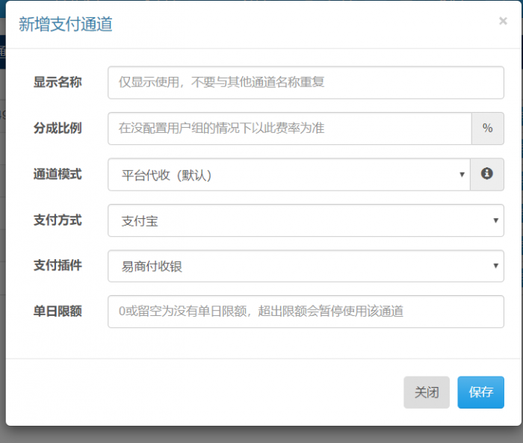Click the arrow at the 支付方式 select's right edge
The width and height of the screenshot is (523, 443).
[x=495, y=220]
